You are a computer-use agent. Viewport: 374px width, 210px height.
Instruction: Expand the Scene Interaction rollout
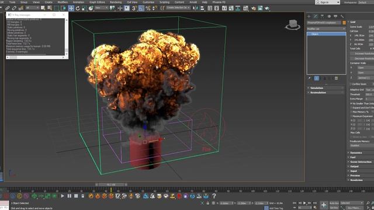[361, 162]
